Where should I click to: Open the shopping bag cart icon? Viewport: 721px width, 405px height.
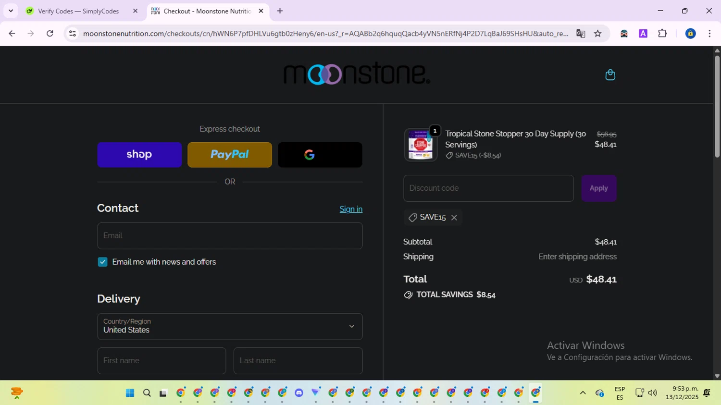click(610, 75)
